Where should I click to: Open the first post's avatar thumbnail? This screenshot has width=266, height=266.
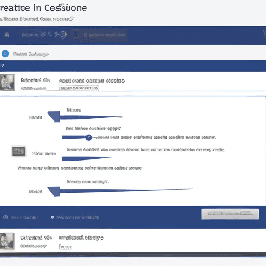pos(7,83)
